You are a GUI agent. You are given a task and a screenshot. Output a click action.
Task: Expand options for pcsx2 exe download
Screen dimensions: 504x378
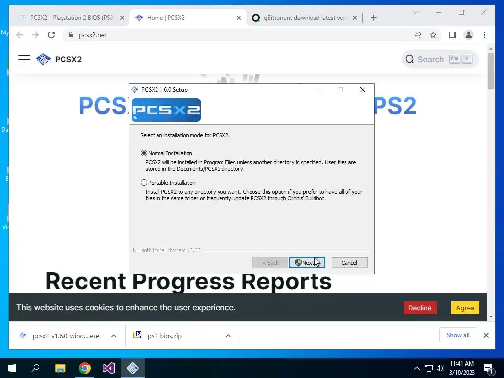click(x=114, y=336)
